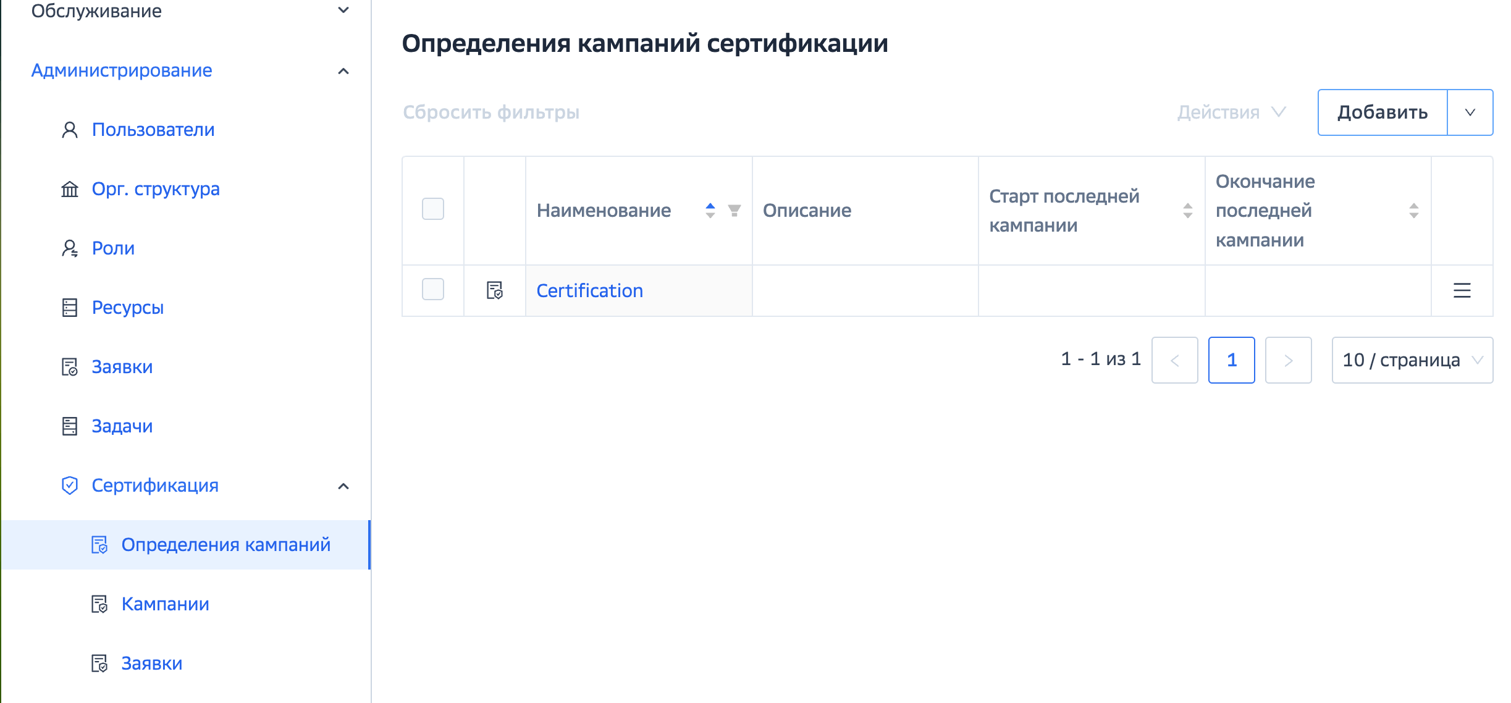1511x703 pixels.
Task: Click the Роли person icon
Action: [x=70, y=248]
